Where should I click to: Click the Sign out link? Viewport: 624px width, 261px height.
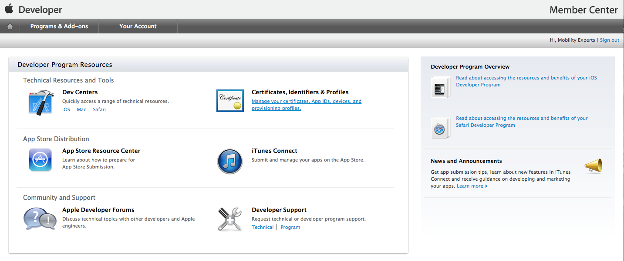click(x=609, y=40)
